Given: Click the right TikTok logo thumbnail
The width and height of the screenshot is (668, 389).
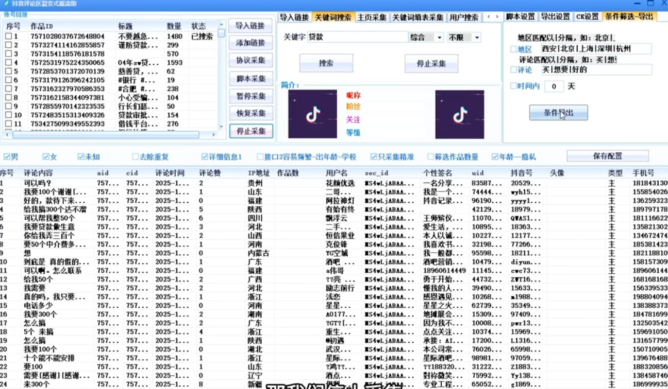Looking at the screenshot, I should (460, 114).
